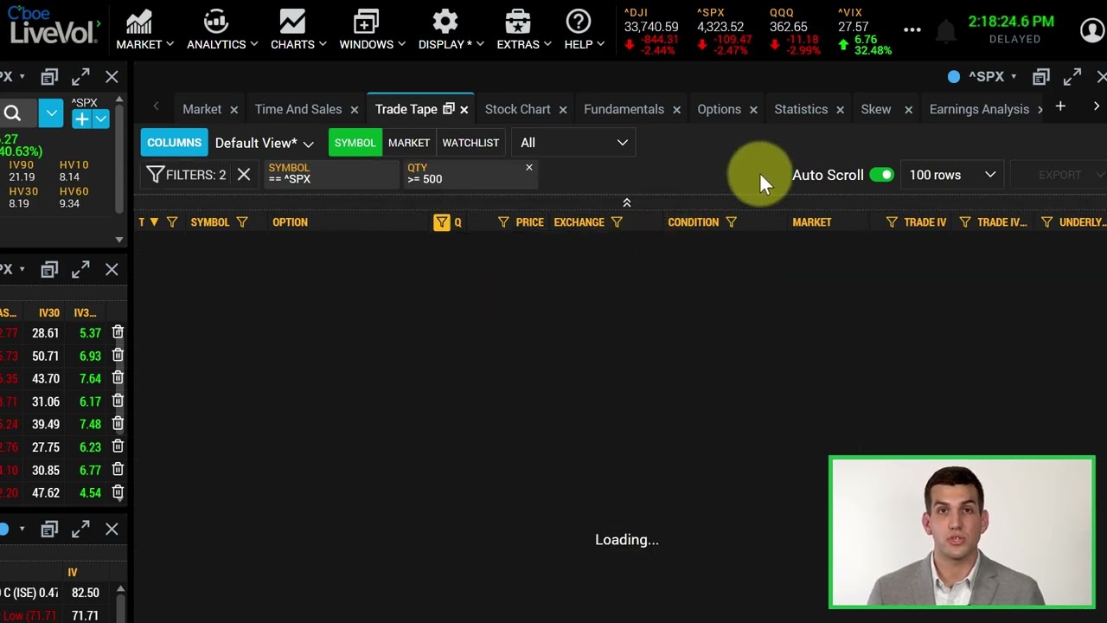The width and height of the screenshot is (1107, 623).
Task: Detach main panel using window icon top right
Action: (x=1041, y=77)
